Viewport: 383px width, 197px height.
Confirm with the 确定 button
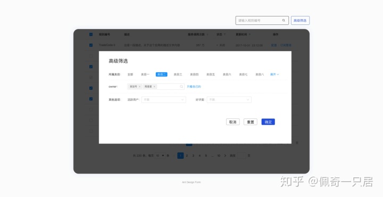(268, 122)
